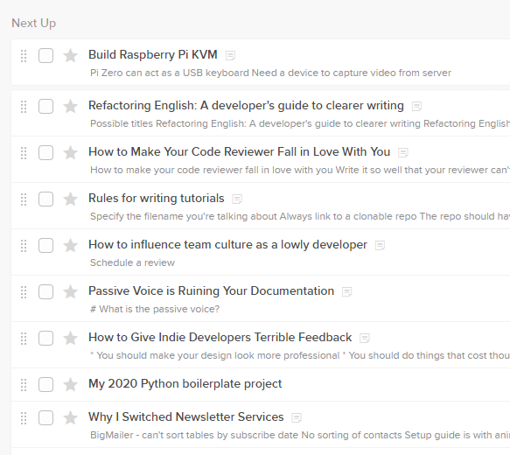This screenshot has width=510, height=455.
Task: Check the box for How to Give Indie Developers Terrible Feedback
Action: (x=45, y=339)
